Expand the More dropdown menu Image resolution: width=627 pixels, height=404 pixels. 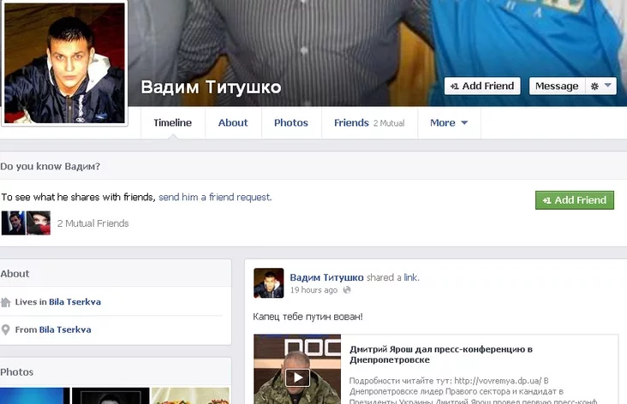(x=449, y=123)
